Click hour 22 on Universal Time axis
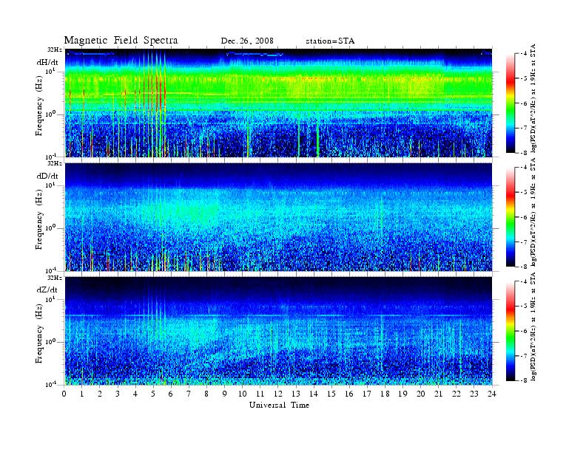 click(457, 394)
